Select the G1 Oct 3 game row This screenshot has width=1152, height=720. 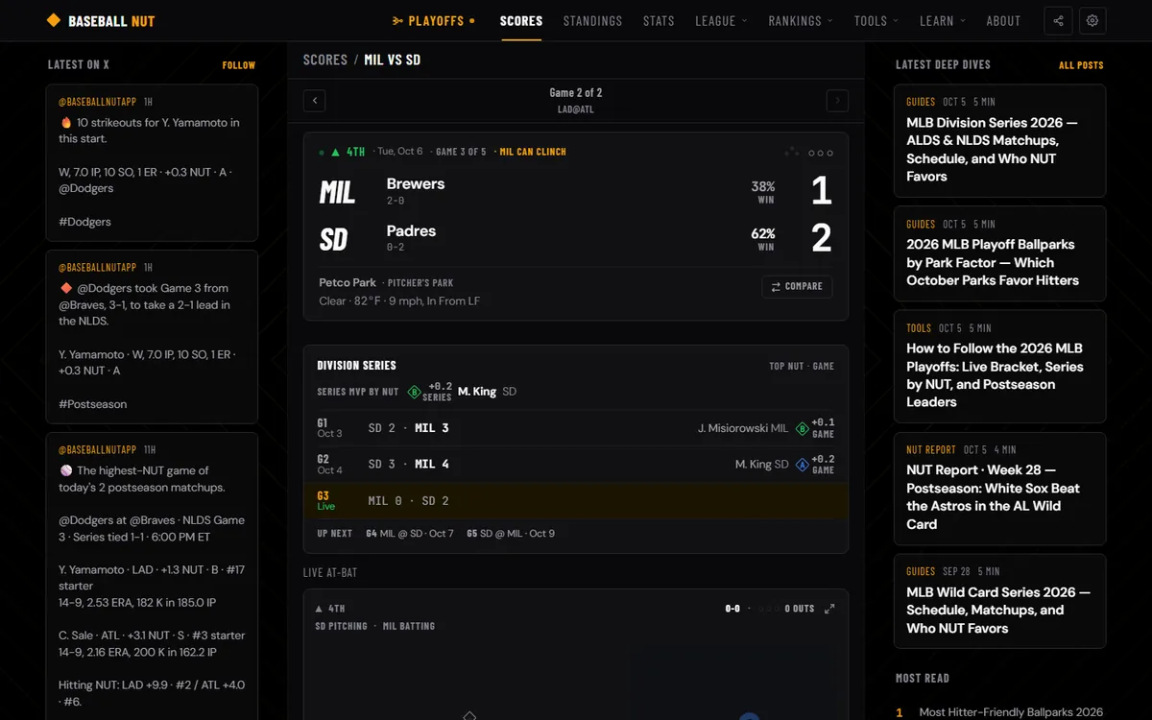576,428
